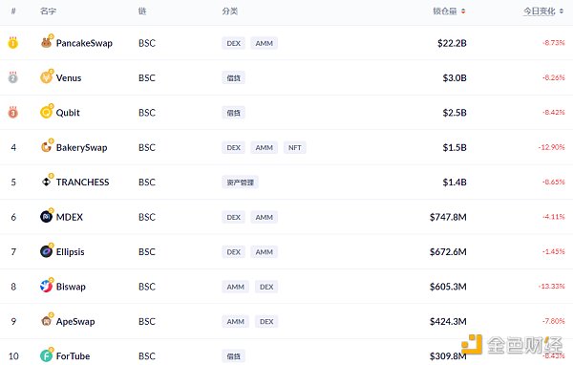The image size is (573, 365).
Task: Click the Venus protocol logo icon
Action: click(x=46, y=77)
